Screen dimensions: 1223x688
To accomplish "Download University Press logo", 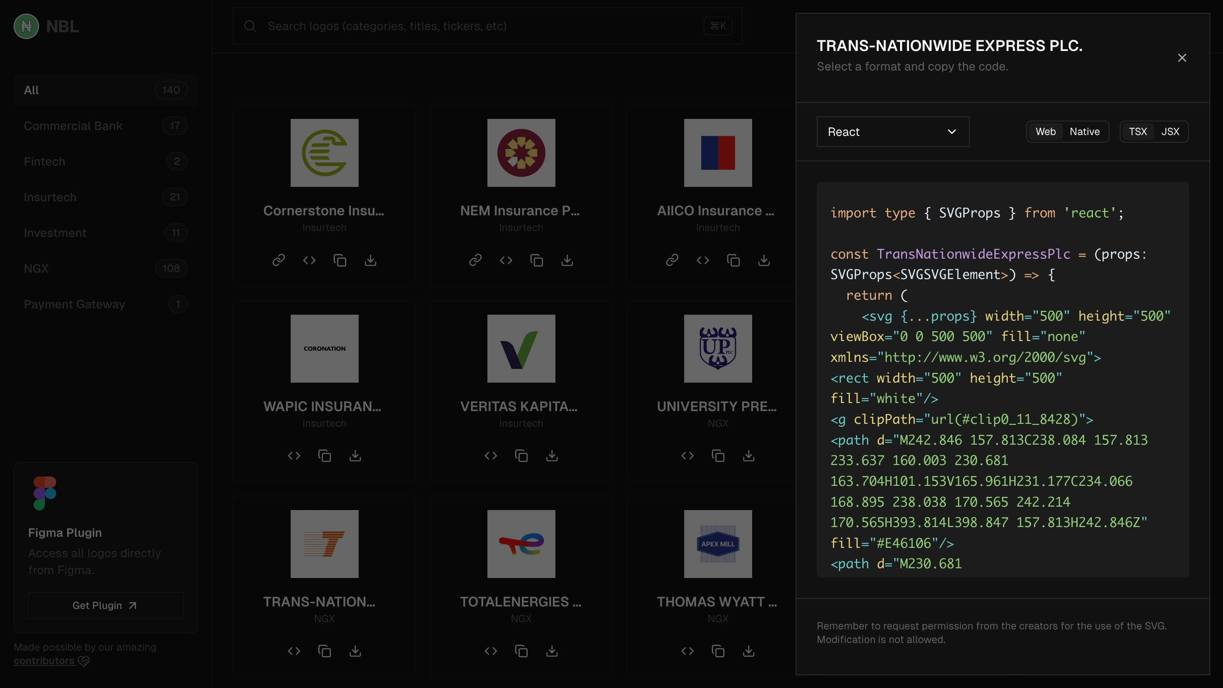I will pyautogui.click(x=749, y=456).
